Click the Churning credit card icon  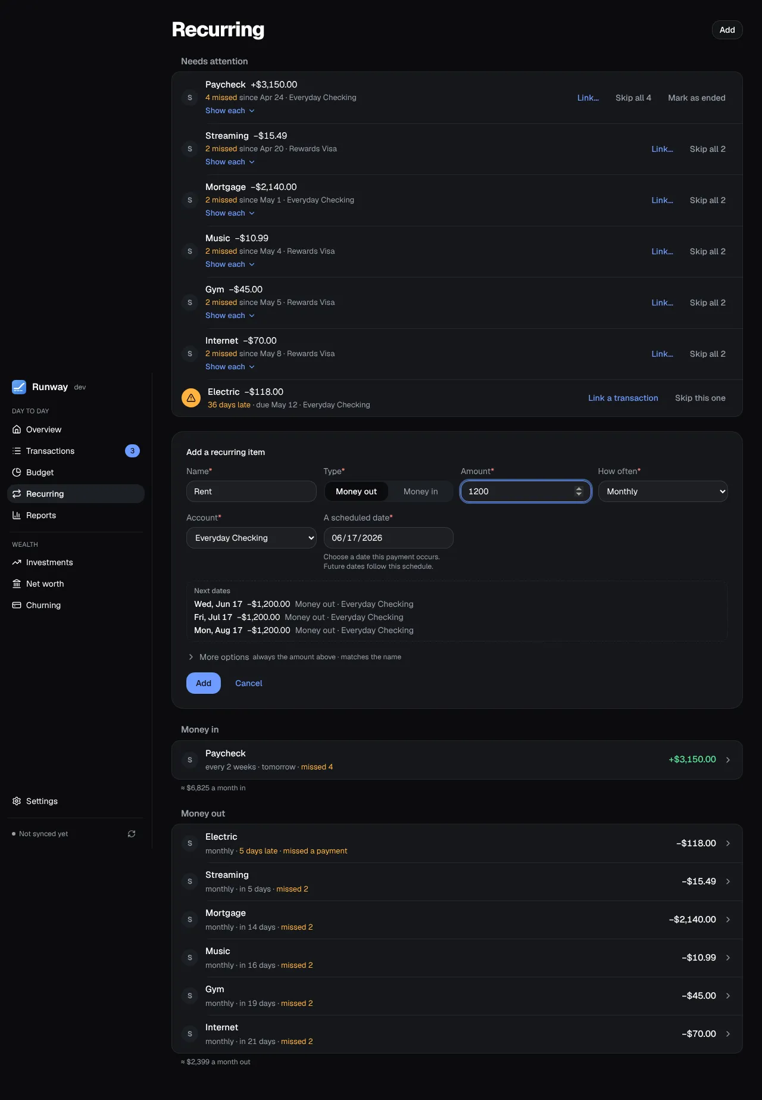(x=17, y=605)
